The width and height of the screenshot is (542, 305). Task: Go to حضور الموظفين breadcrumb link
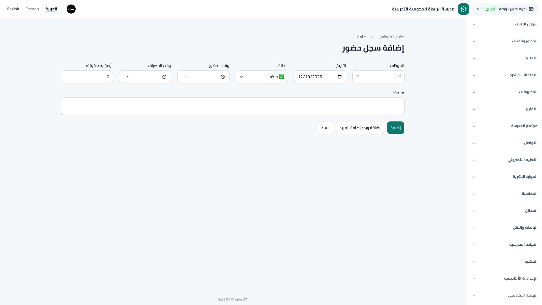point(391,37)
